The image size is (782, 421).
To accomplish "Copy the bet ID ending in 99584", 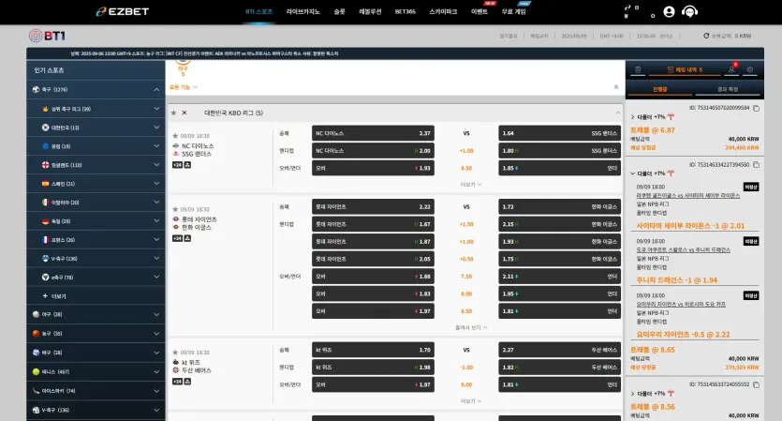I will [756, 108].
